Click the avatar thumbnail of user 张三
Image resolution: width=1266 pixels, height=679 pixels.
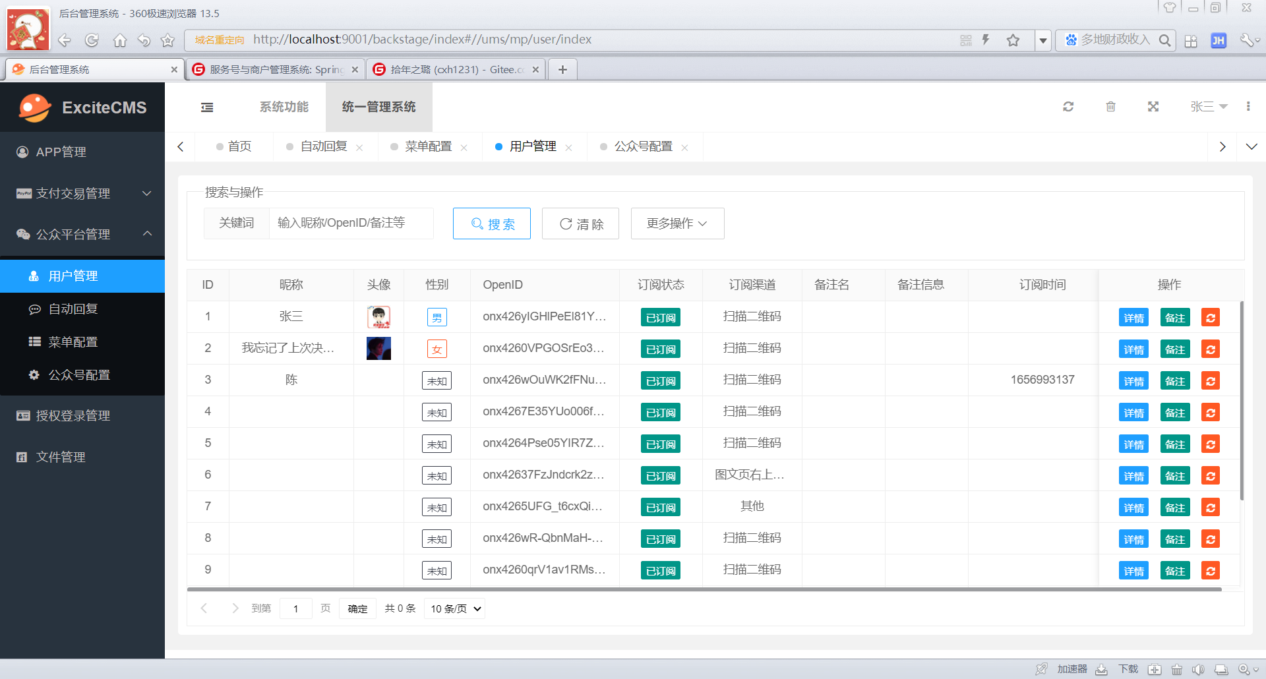click(x=378, y=317)
